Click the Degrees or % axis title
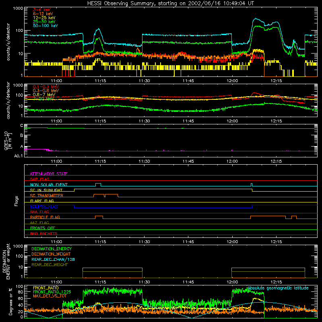 [10, 301]
